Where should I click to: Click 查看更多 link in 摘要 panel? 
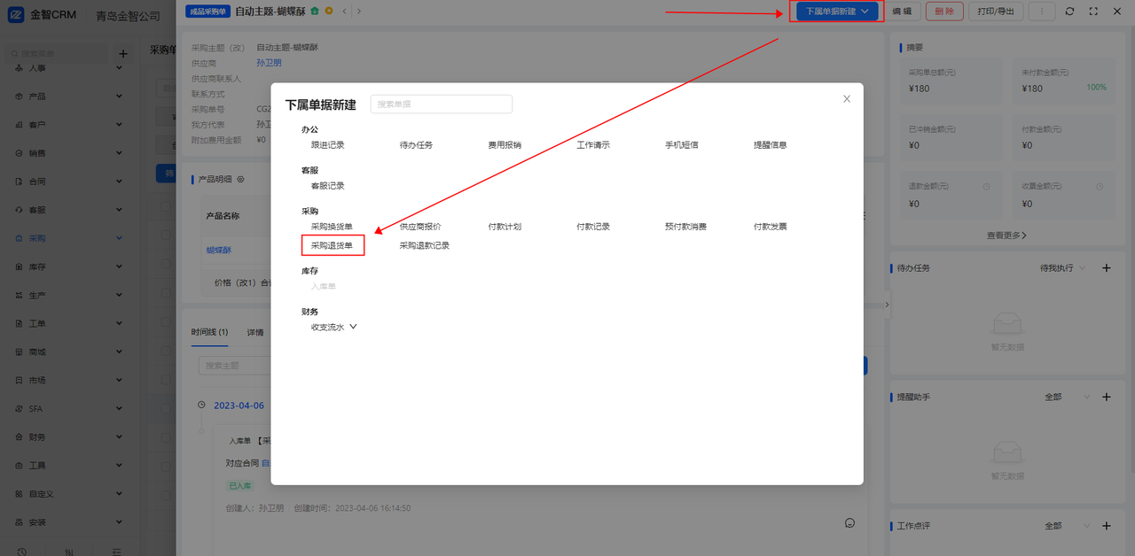(1007, 236)
